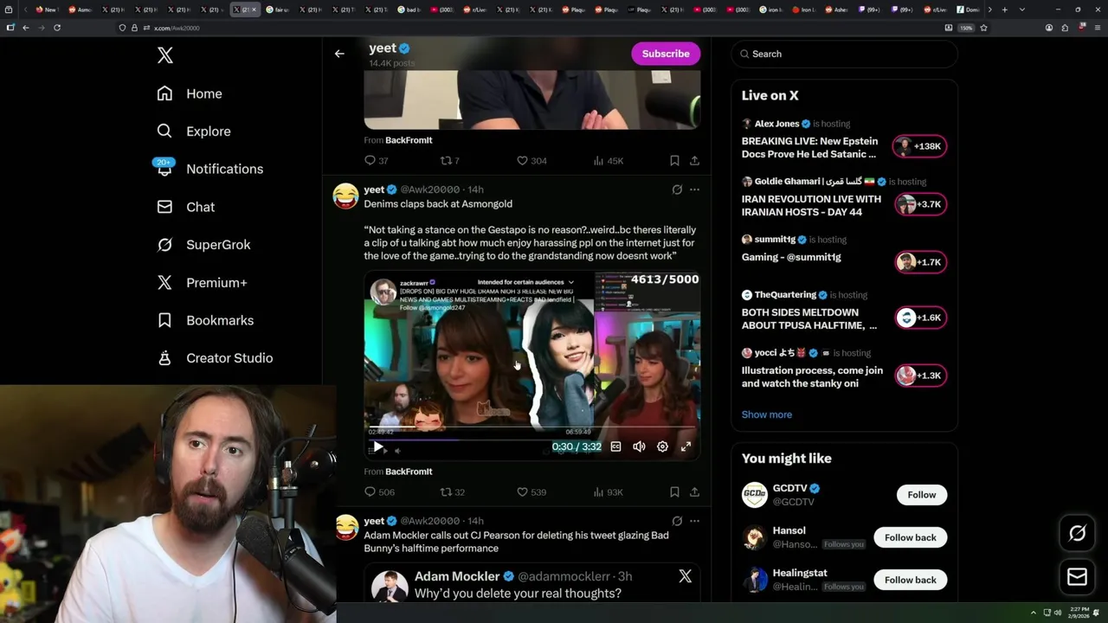This screenshot has height=623, width=1108.
Task: Reload page with browser refresh button
Action: coord(57,28)
